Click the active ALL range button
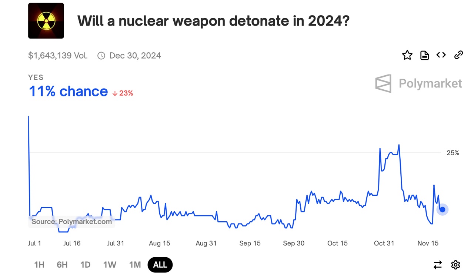This screenshot has height=278, width=474. [x=160, y=265]
